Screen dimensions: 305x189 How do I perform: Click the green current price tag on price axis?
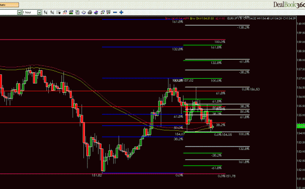point(301,126)
